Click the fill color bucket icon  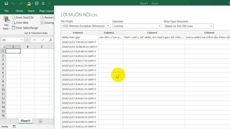[x=29, y=4]
